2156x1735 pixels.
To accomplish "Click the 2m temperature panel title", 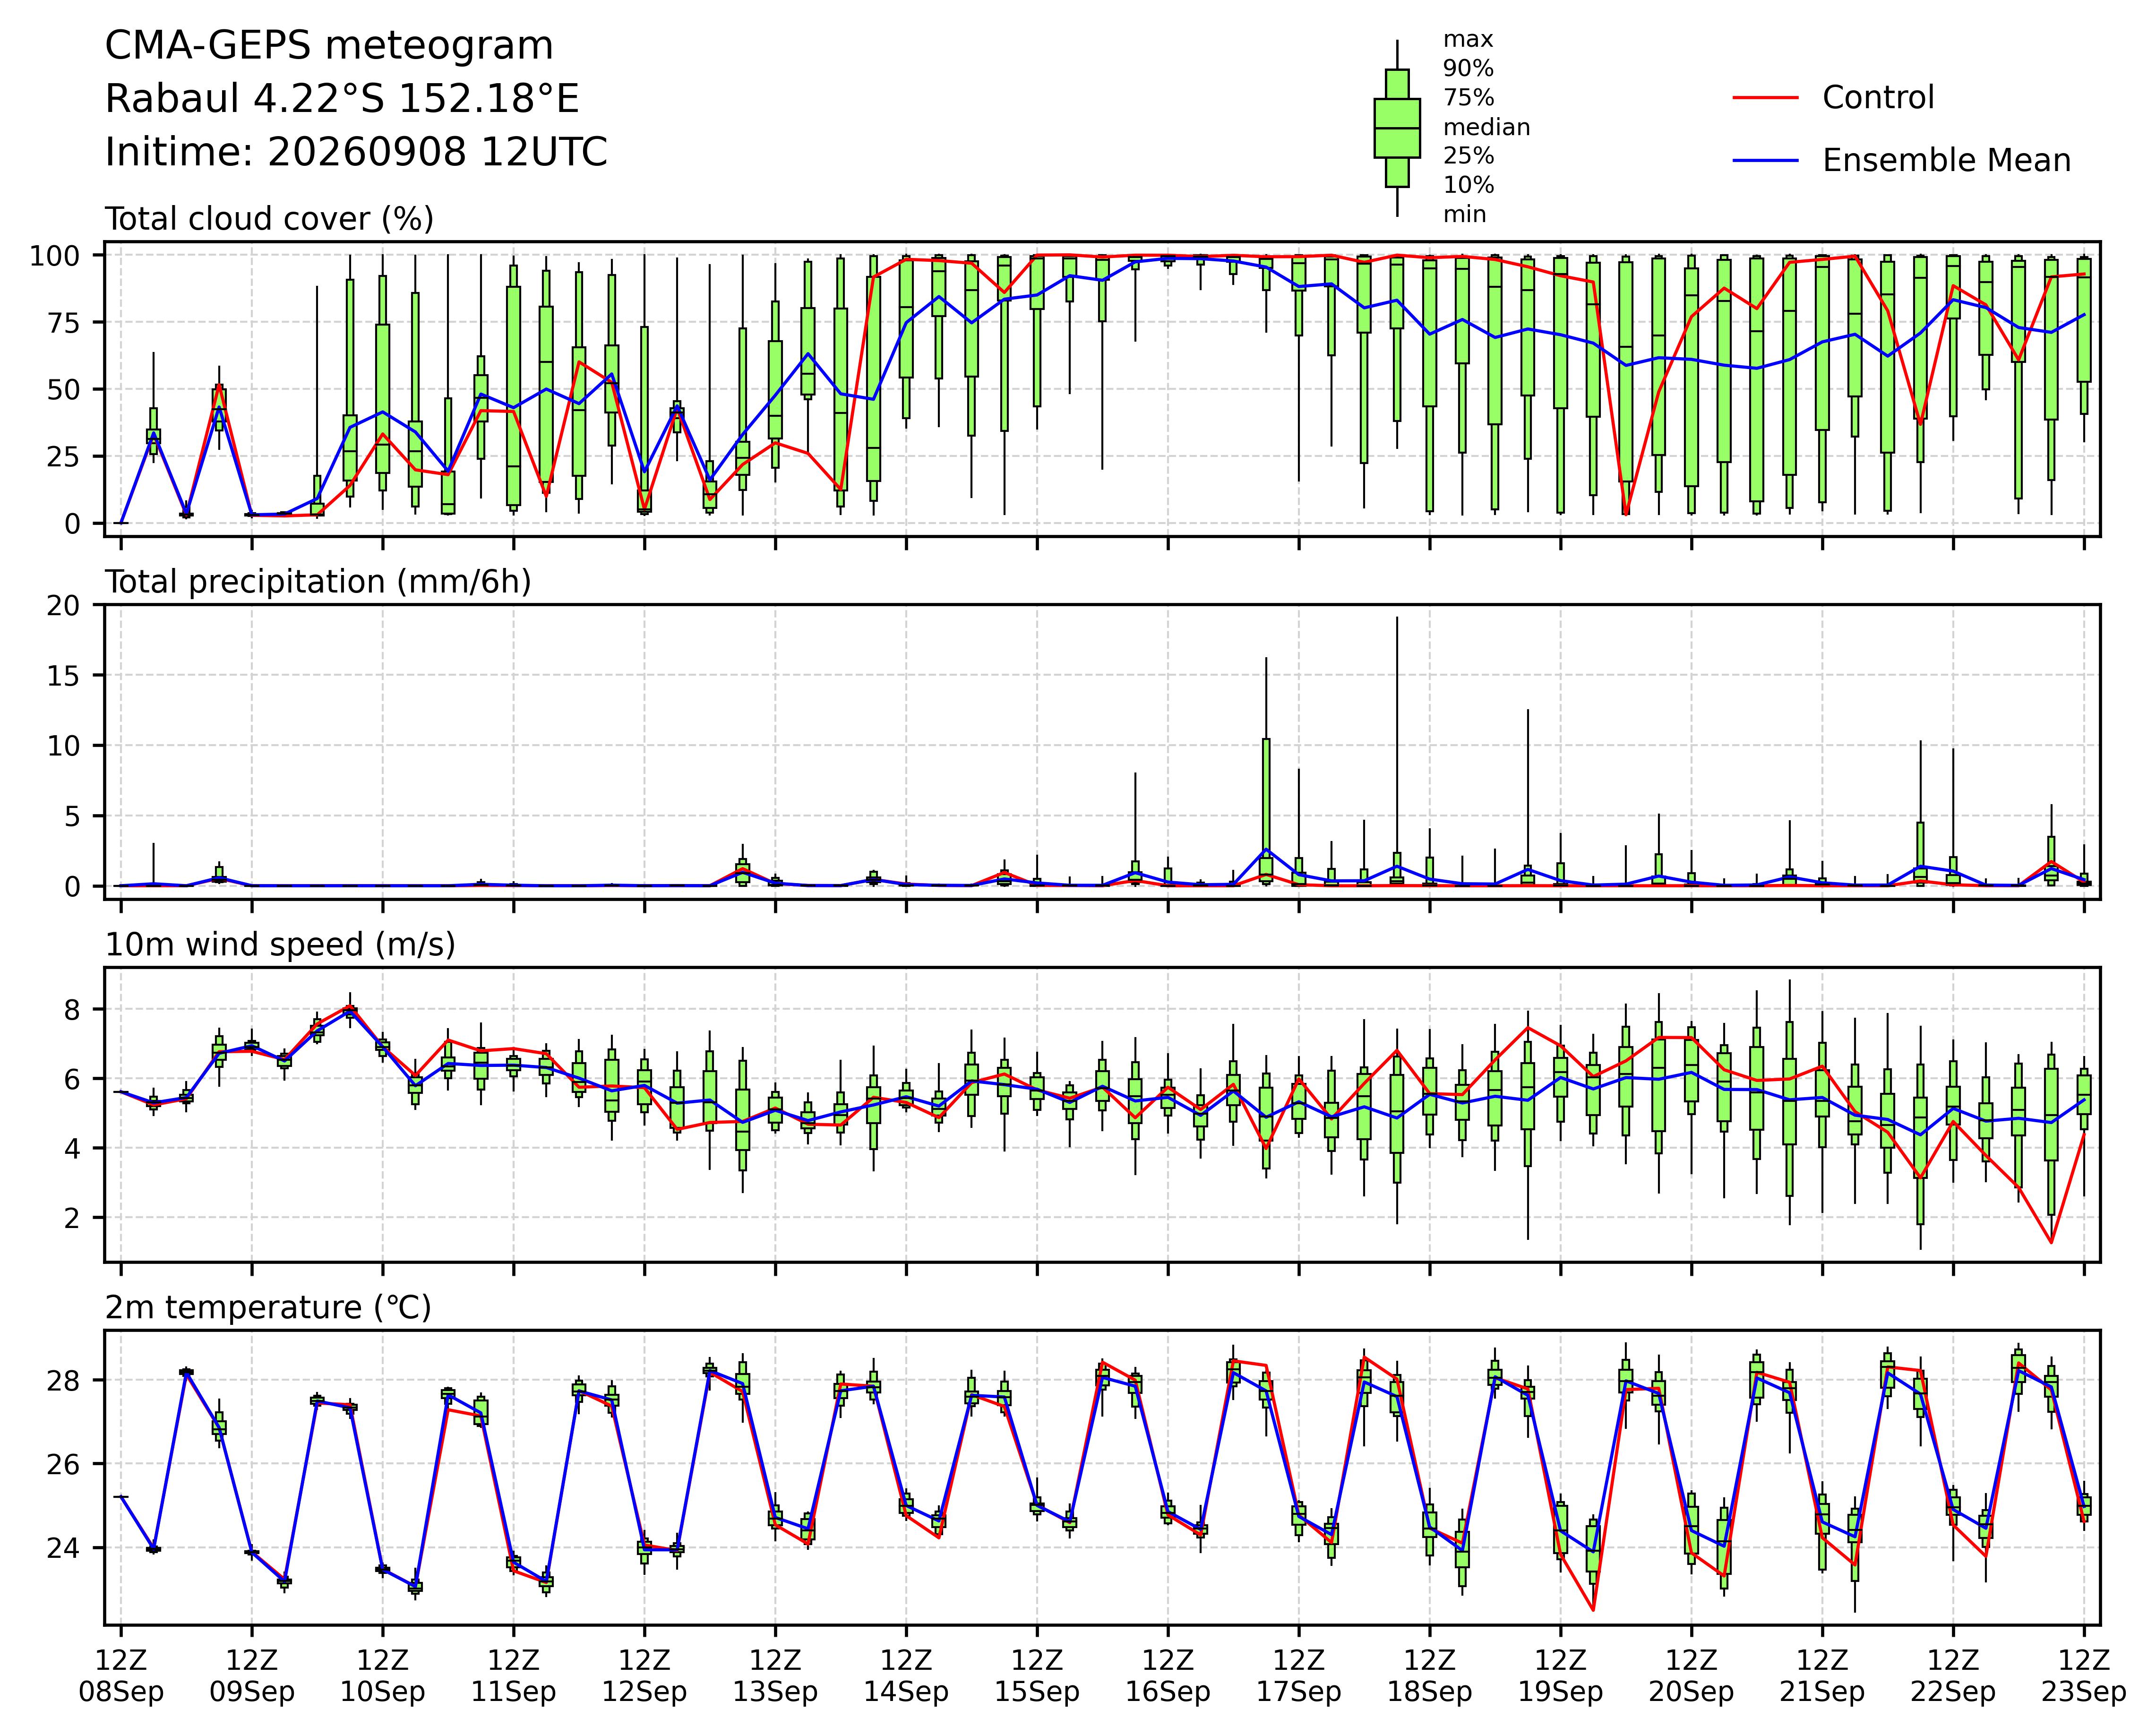I will 268,1309.
